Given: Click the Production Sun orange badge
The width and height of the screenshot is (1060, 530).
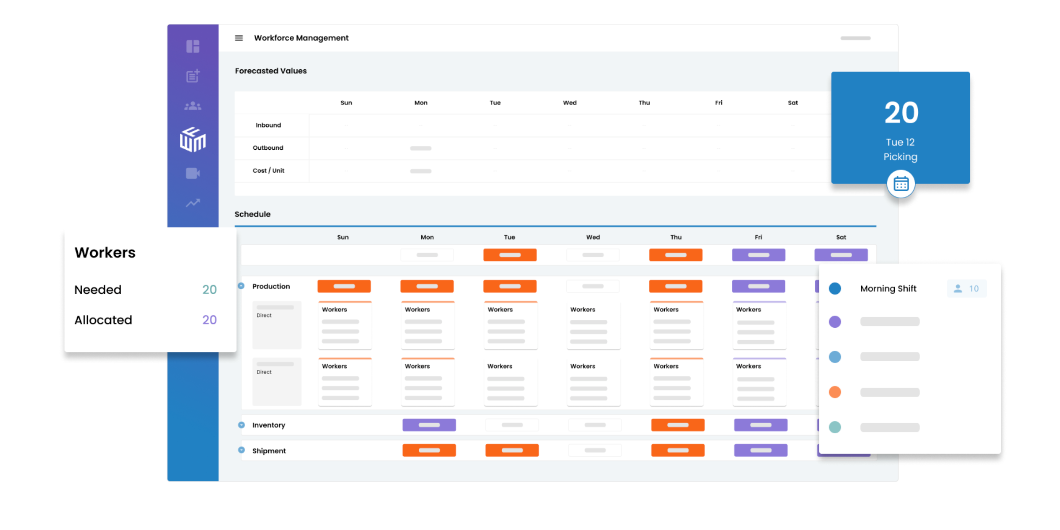Looking at the screenshot, I should click(x=344, y=286).
